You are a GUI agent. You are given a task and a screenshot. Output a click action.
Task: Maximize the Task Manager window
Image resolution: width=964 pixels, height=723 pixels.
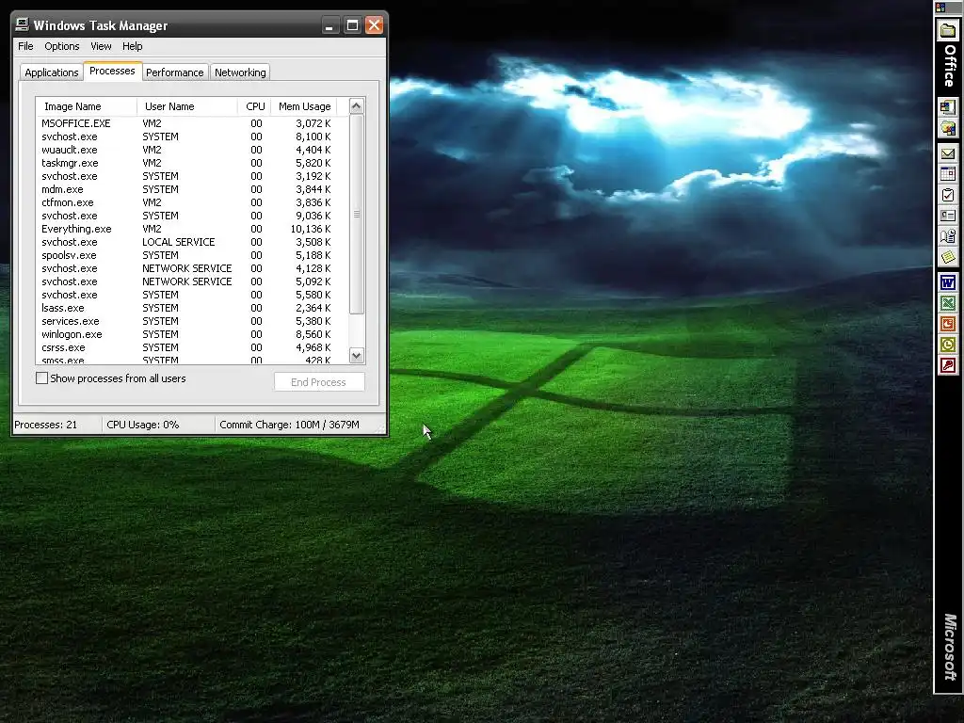point(352,25)
